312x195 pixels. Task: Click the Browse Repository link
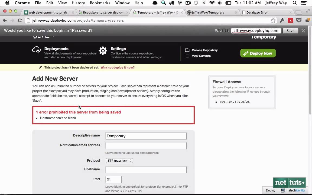click(205, 50)
